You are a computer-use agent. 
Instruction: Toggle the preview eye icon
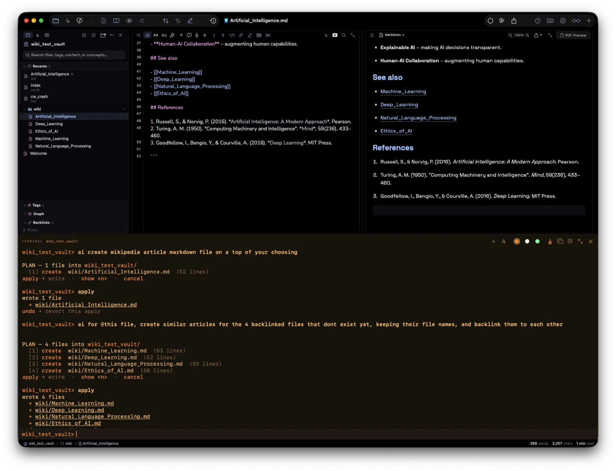pos(129,21)
